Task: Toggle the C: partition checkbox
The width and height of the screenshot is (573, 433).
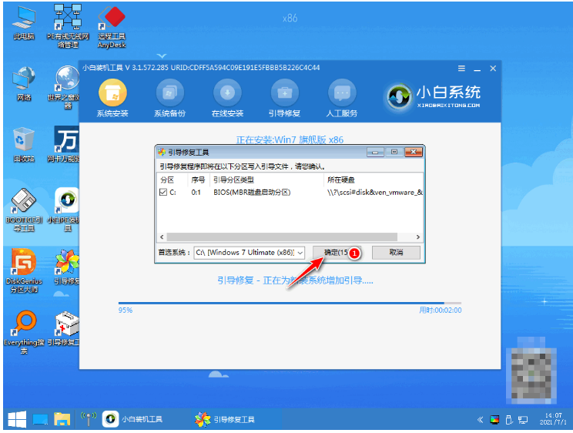Action: point(162,192)
